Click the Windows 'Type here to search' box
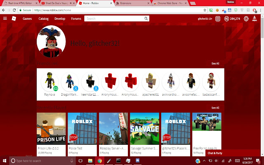Viewport: 264px width, 165px height. (x=42, y=161)
